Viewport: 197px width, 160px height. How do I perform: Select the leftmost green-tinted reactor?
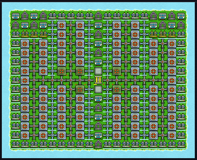[x=62, y=71]
